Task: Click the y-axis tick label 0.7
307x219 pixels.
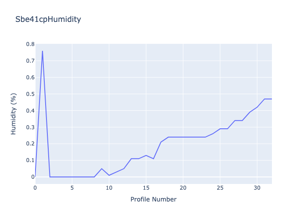Action: click(x=30, y=61)
